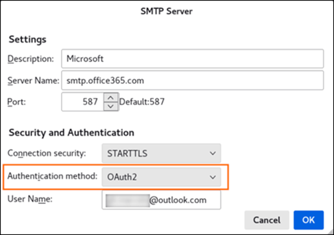Click the OAuth2 dropdown chevron
This screenshot has height=235, width=334.
coord(213,177)
